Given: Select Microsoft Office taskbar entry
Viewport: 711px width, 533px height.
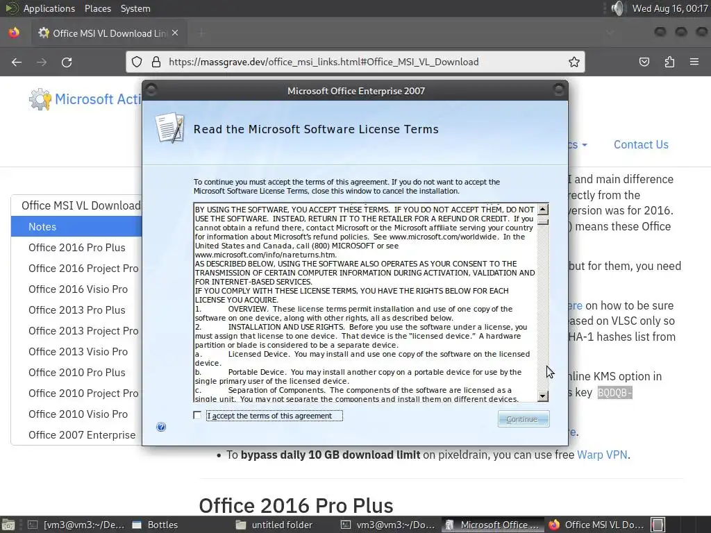Looking at the screenshot, I should pos(492,525).
